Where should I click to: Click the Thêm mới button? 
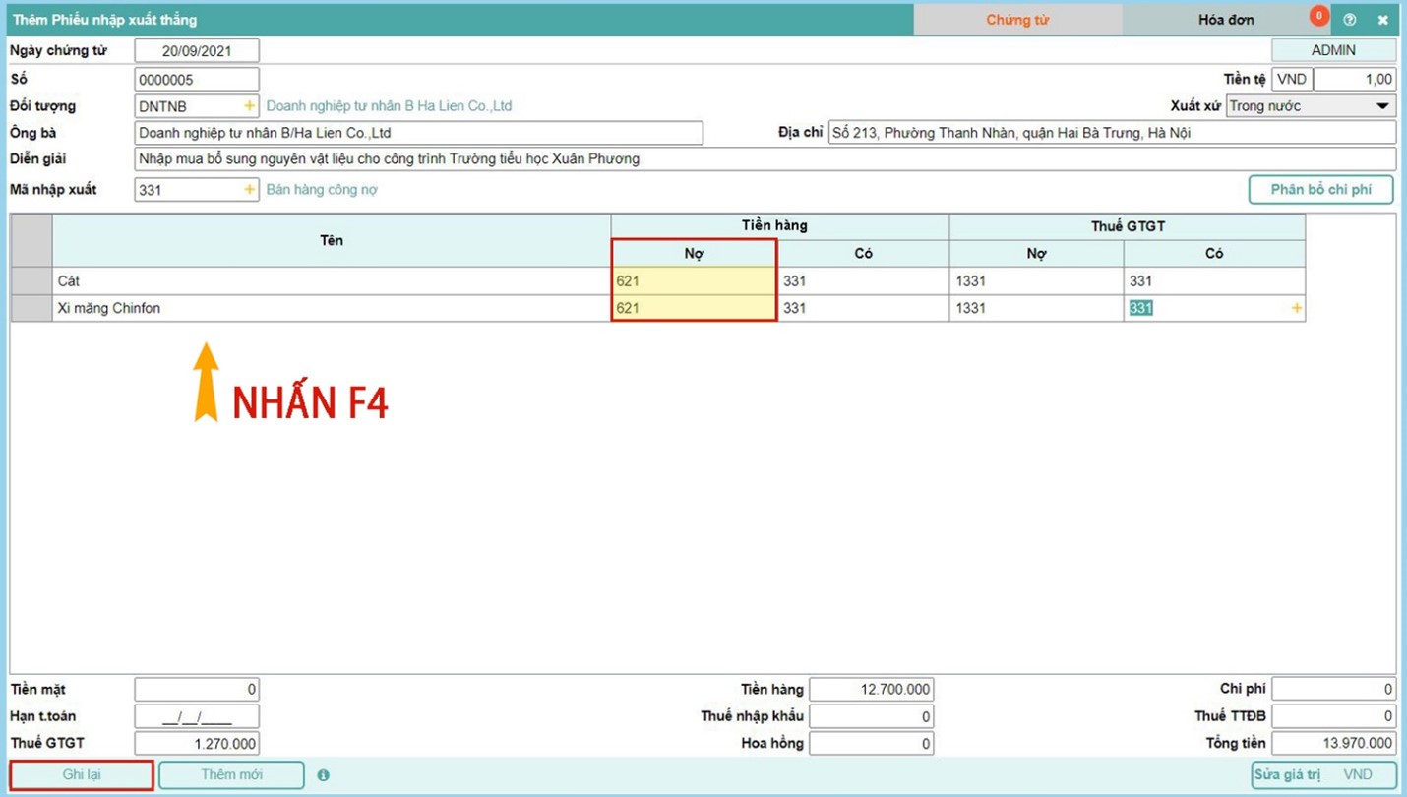(x=231, y=775)
